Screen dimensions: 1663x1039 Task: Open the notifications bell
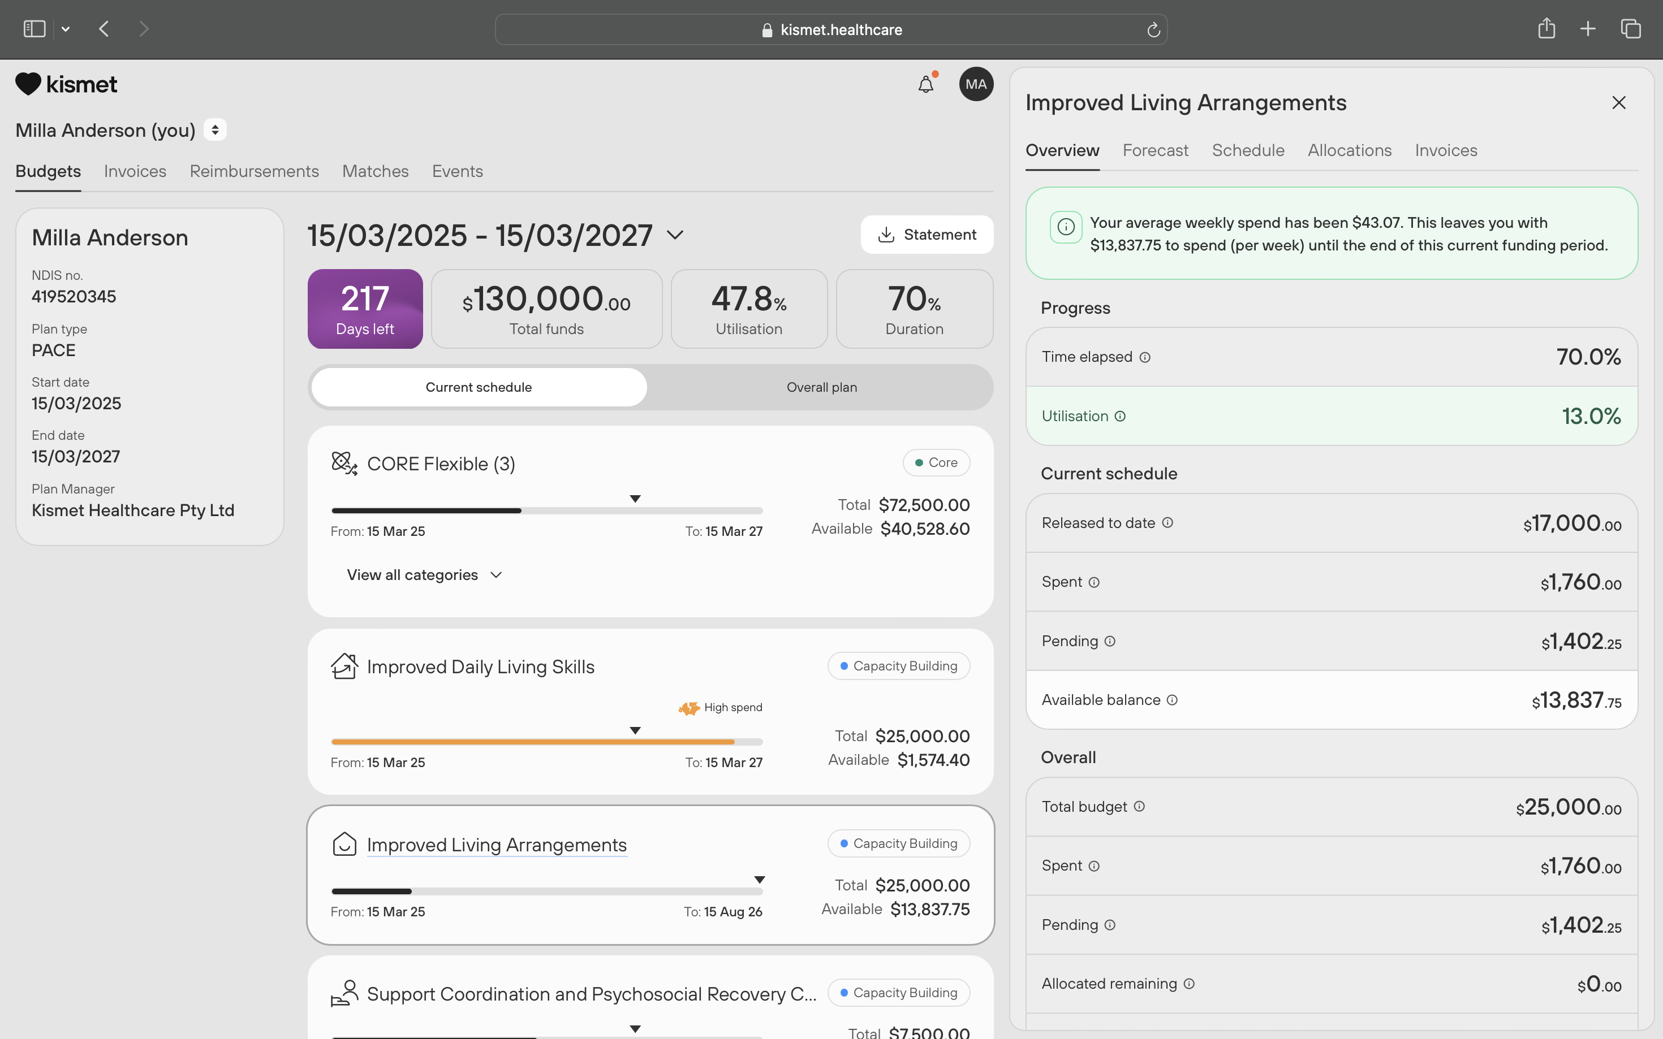point(925,84)
